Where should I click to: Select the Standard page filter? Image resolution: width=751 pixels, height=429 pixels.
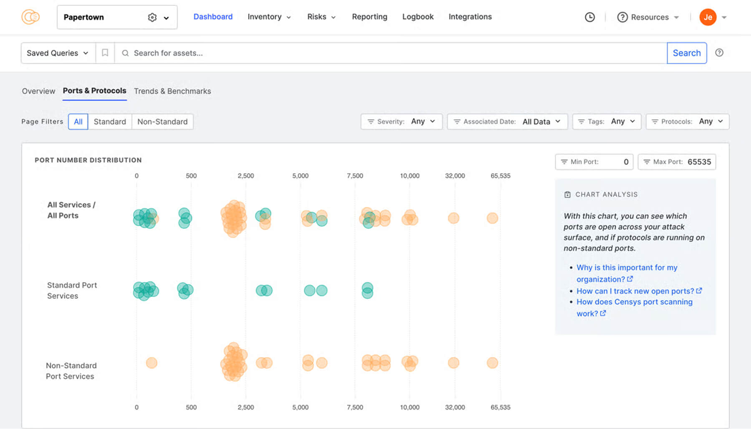tap(110, 121)
